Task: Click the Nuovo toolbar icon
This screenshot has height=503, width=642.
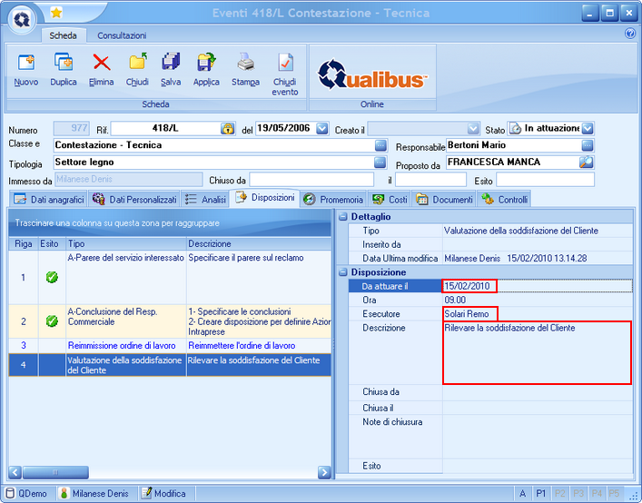Action: coord(25,64)
